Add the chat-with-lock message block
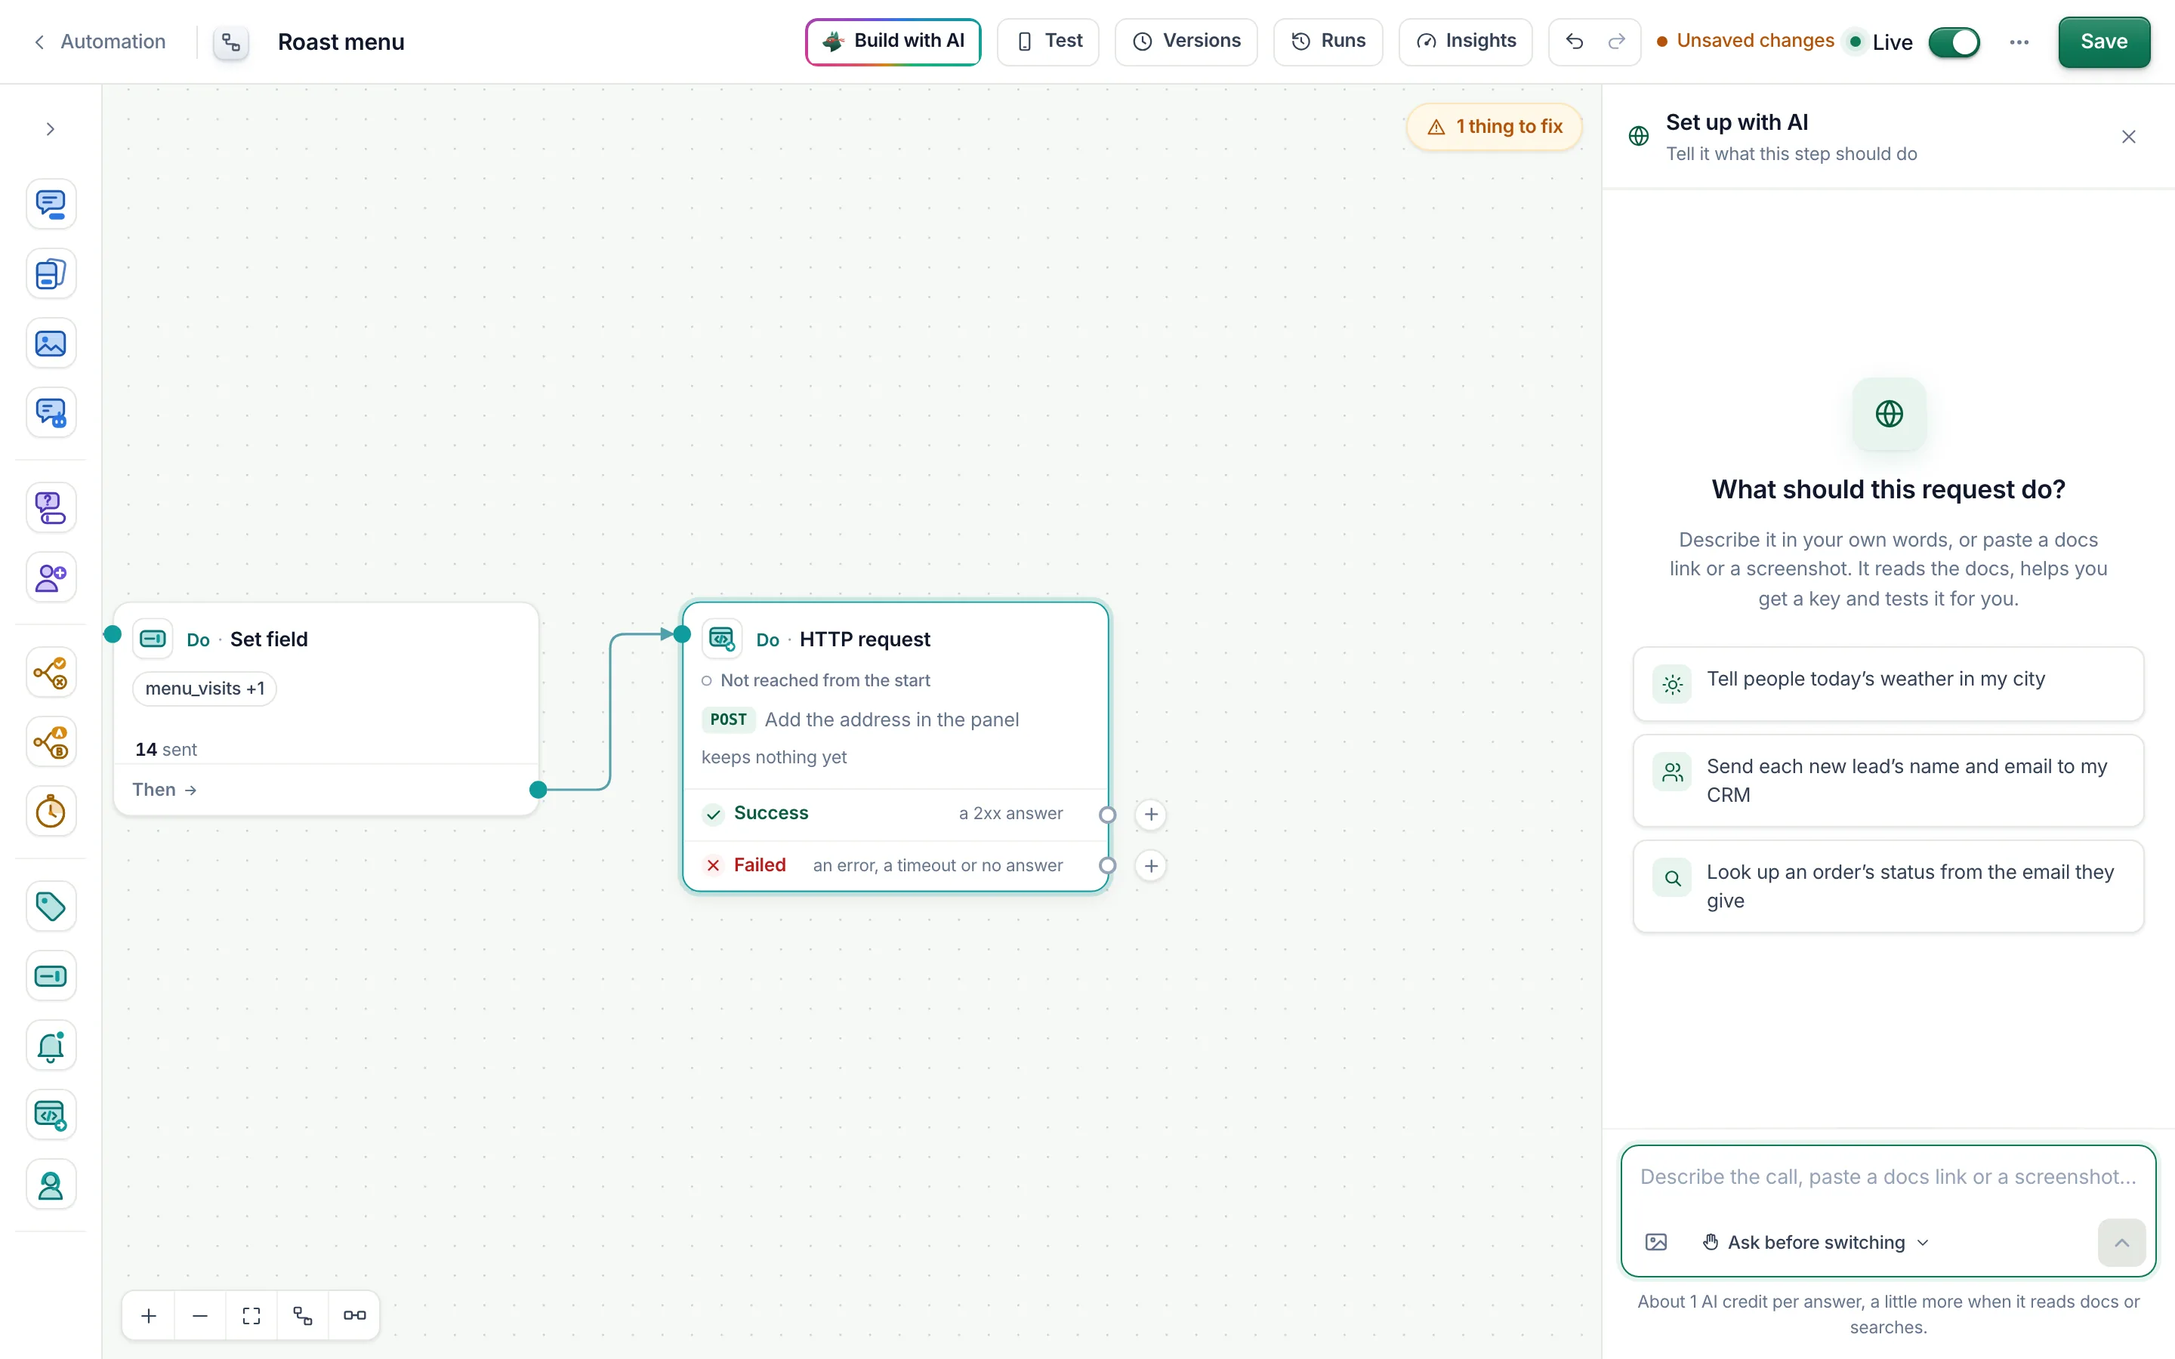This screenshot has height=1359, width=2175. click(51, 414)
